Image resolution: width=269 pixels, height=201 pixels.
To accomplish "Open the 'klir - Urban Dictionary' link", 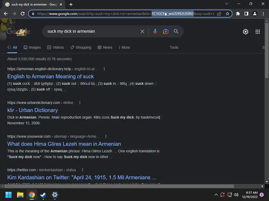I will [33, 110].
